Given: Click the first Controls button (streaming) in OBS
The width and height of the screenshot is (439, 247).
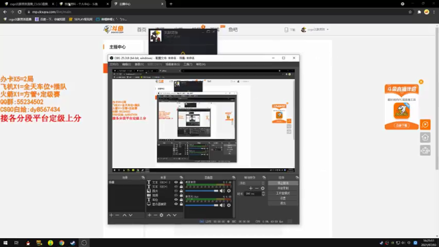Looking at the screenshot, I should (283, 183).
